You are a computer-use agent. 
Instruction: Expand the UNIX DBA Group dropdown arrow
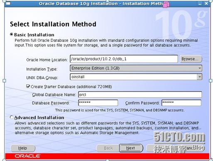point(199,77)
